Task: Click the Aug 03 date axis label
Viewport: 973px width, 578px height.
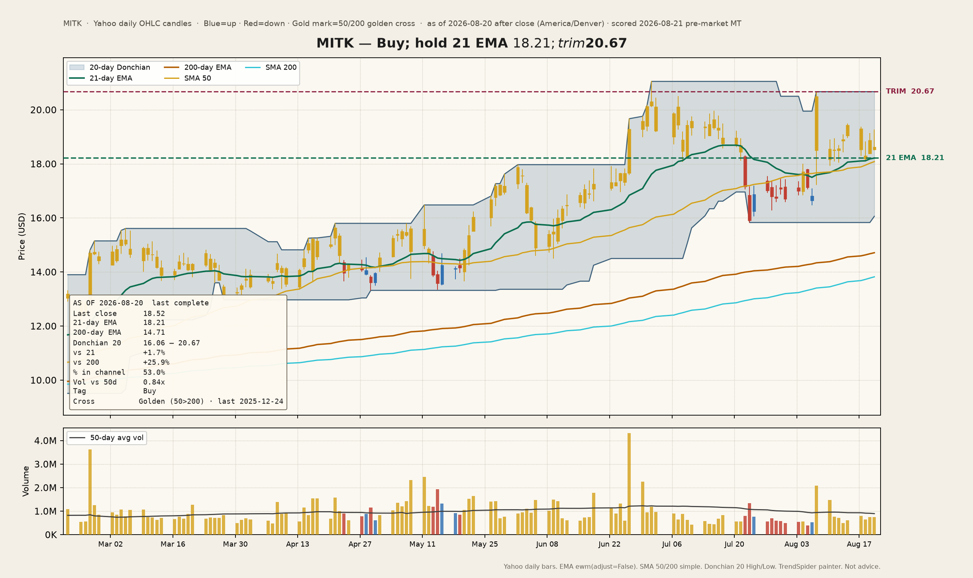Action: pyautogui.click(x=796, y=544)
